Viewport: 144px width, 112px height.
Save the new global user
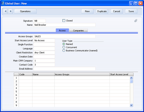pos(131,11)
